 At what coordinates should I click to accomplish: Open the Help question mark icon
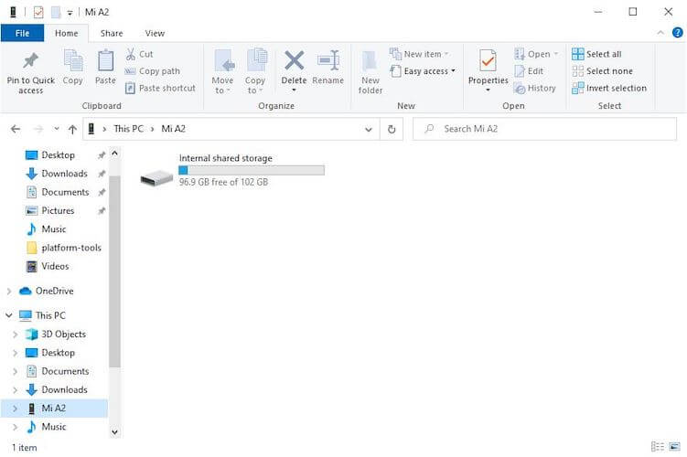click(677, 32)
